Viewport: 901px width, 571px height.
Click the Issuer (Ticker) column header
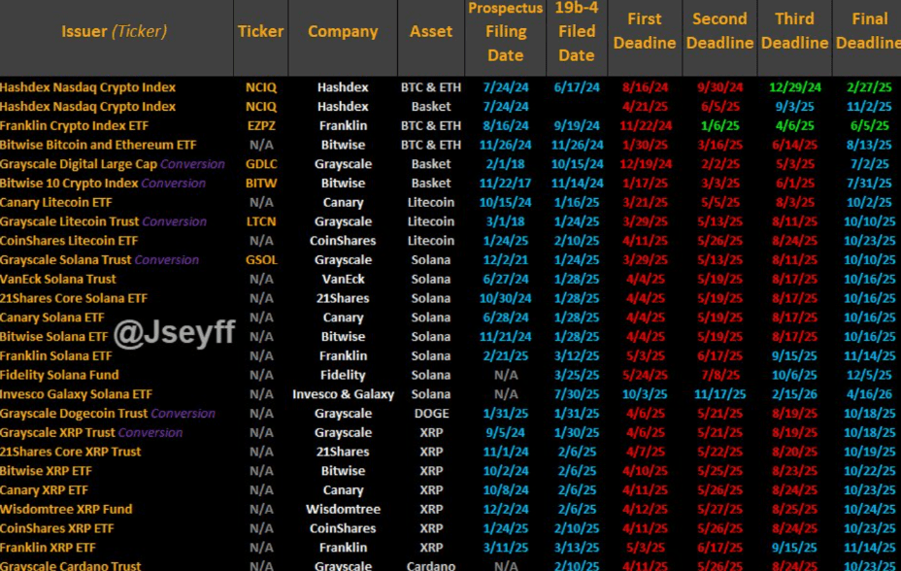coord(115,31)
